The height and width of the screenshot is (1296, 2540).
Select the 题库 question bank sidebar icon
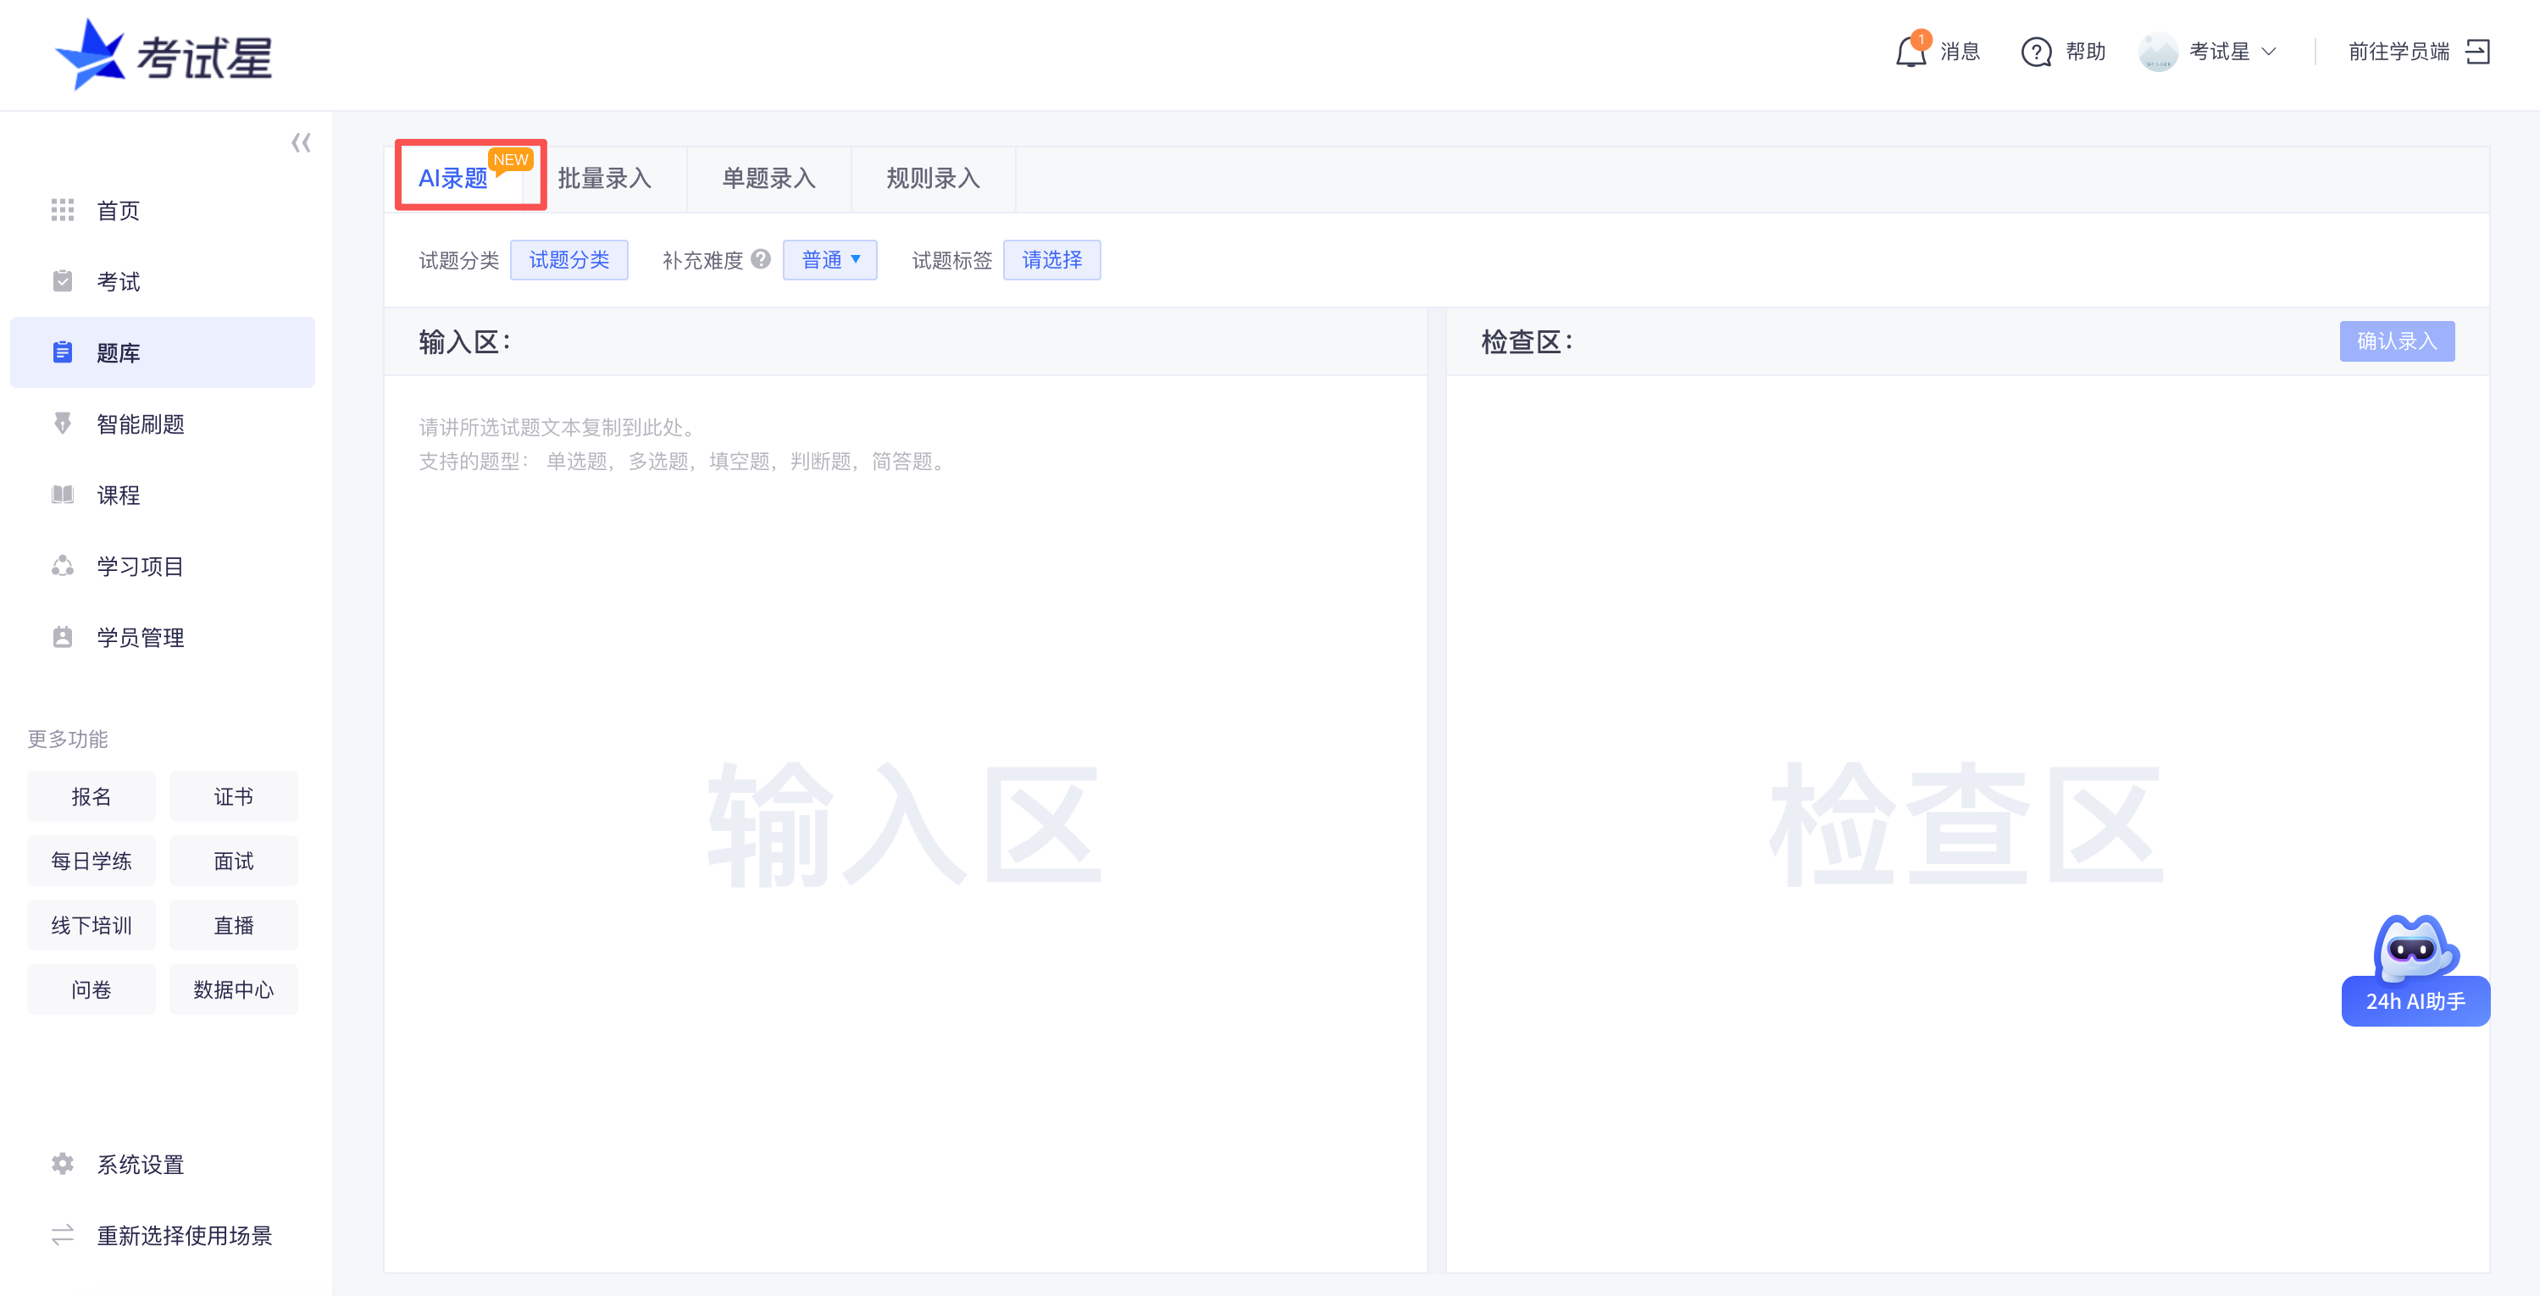[62, 352]
